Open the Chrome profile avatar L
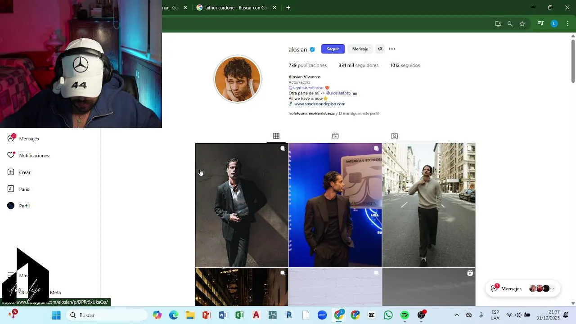This screenshot has height=324, width=576. click(x=554, y=24)
